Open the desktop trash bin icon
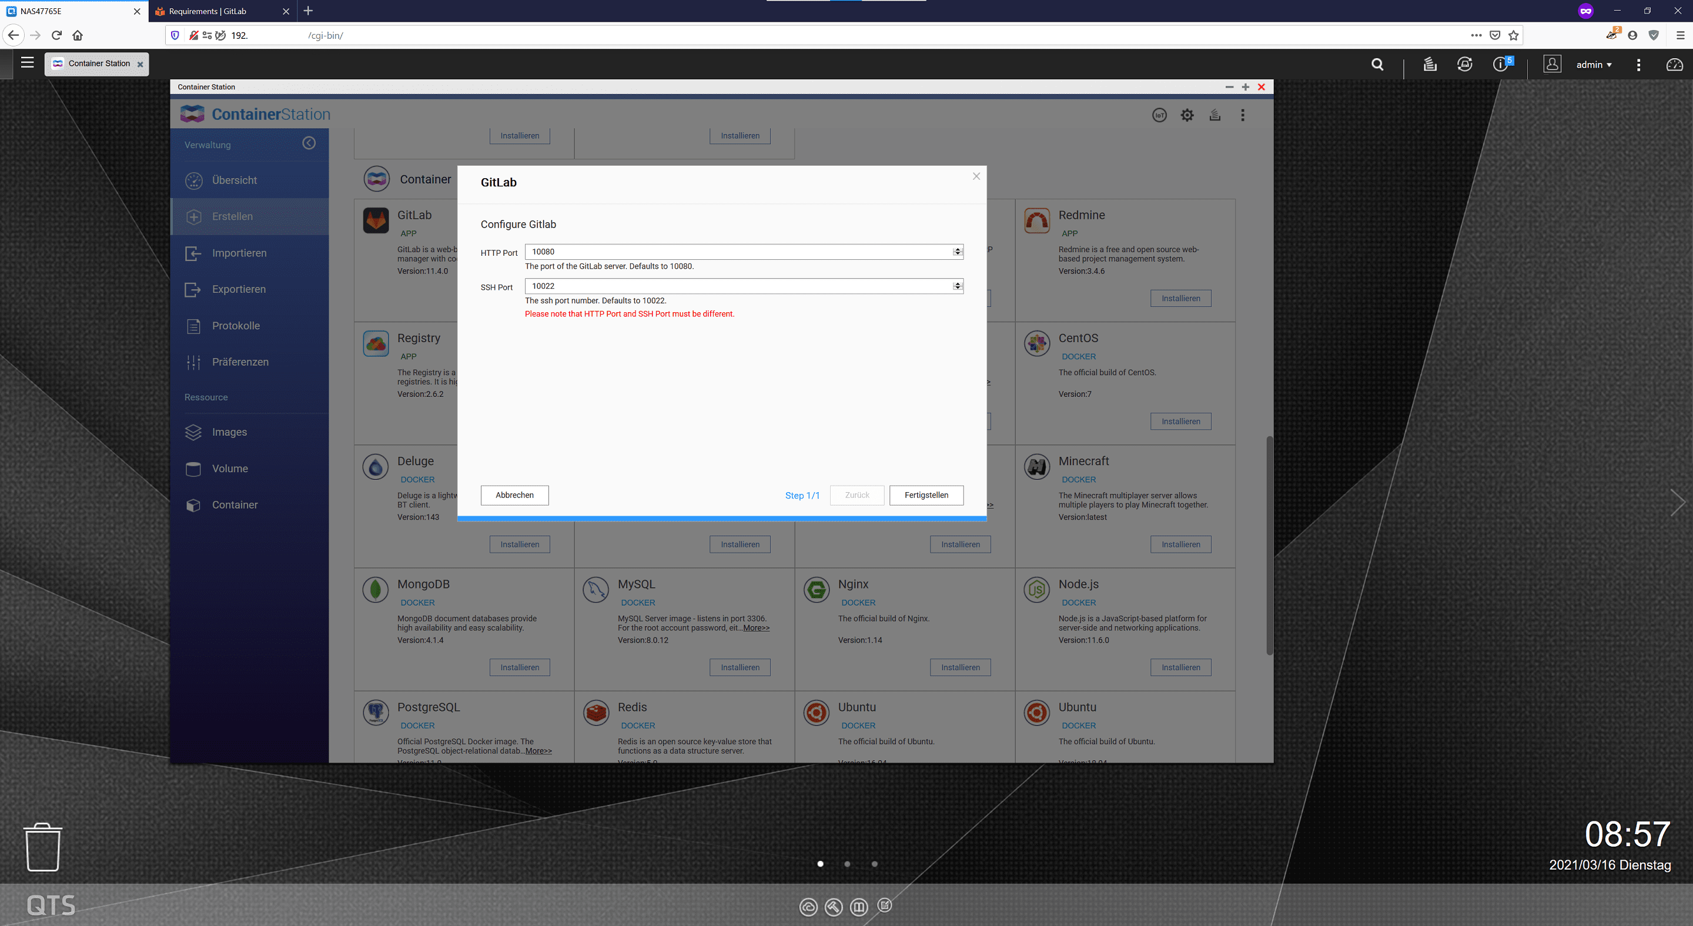 pyautogui.click(x=43, y=847)
